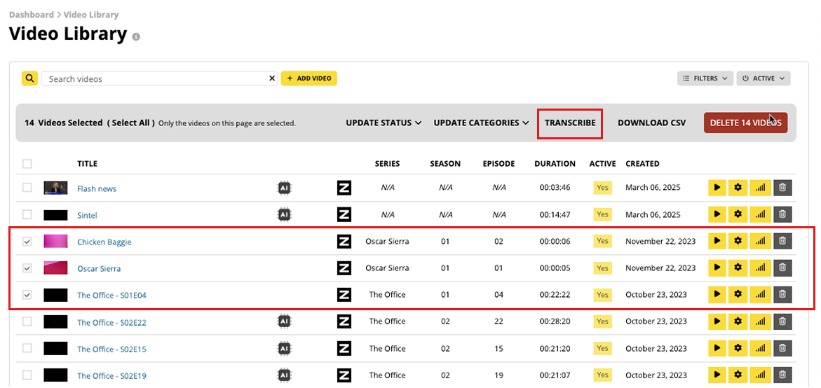The image size is (821, 388).
Task: Click the AI chip icon for Sintel
Action: pyautogui.click(x=284, y=214)
